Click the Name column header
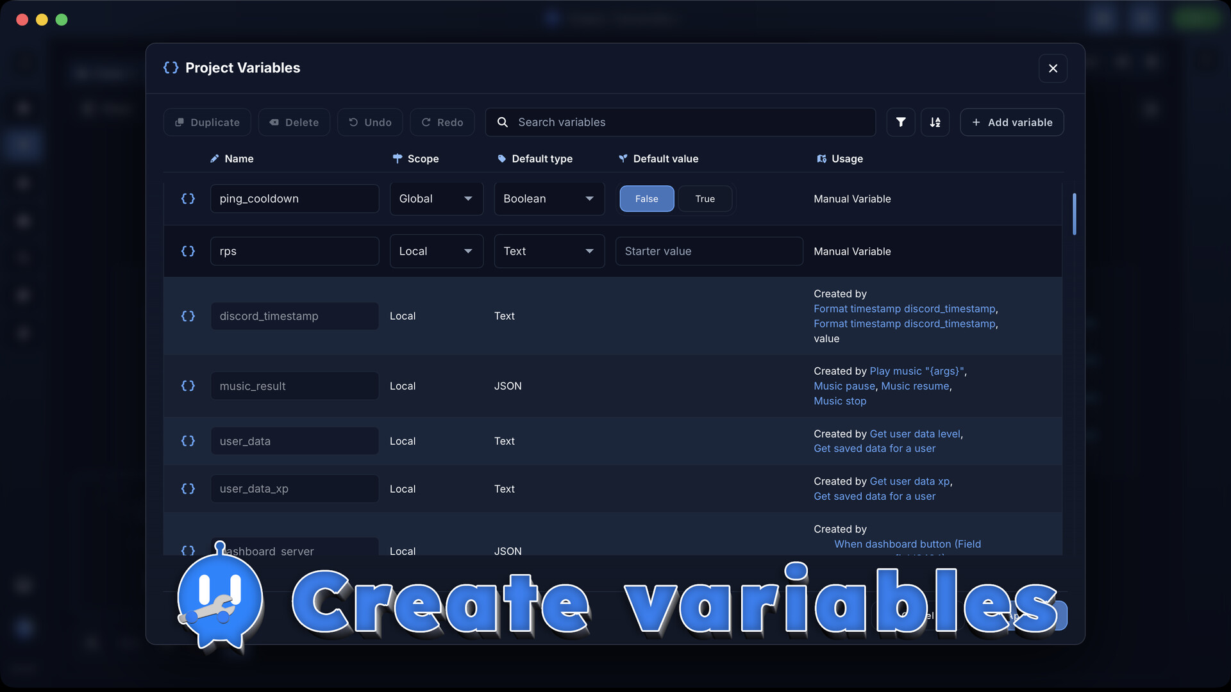The image size is (1231, 692). coord(232,159)
